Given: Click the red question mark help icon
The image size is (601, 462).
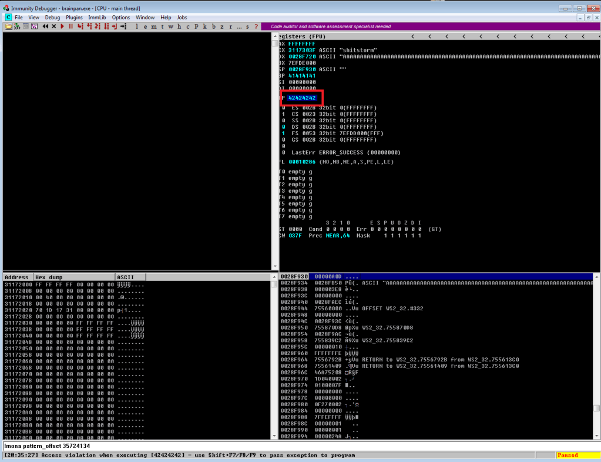Looking at the screenshot, I should (256, 26).
